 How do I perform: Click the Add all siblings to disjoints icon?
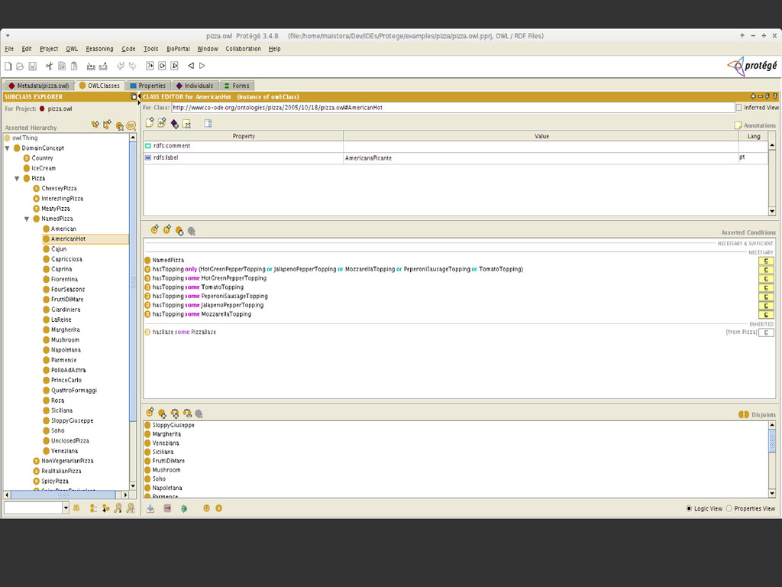pos(175,413)
